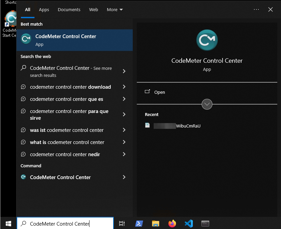Image resolution: width=281 pixels, height=229 pixels.
Task: Switch to the Apps search tab
Action: click(44, 10)
